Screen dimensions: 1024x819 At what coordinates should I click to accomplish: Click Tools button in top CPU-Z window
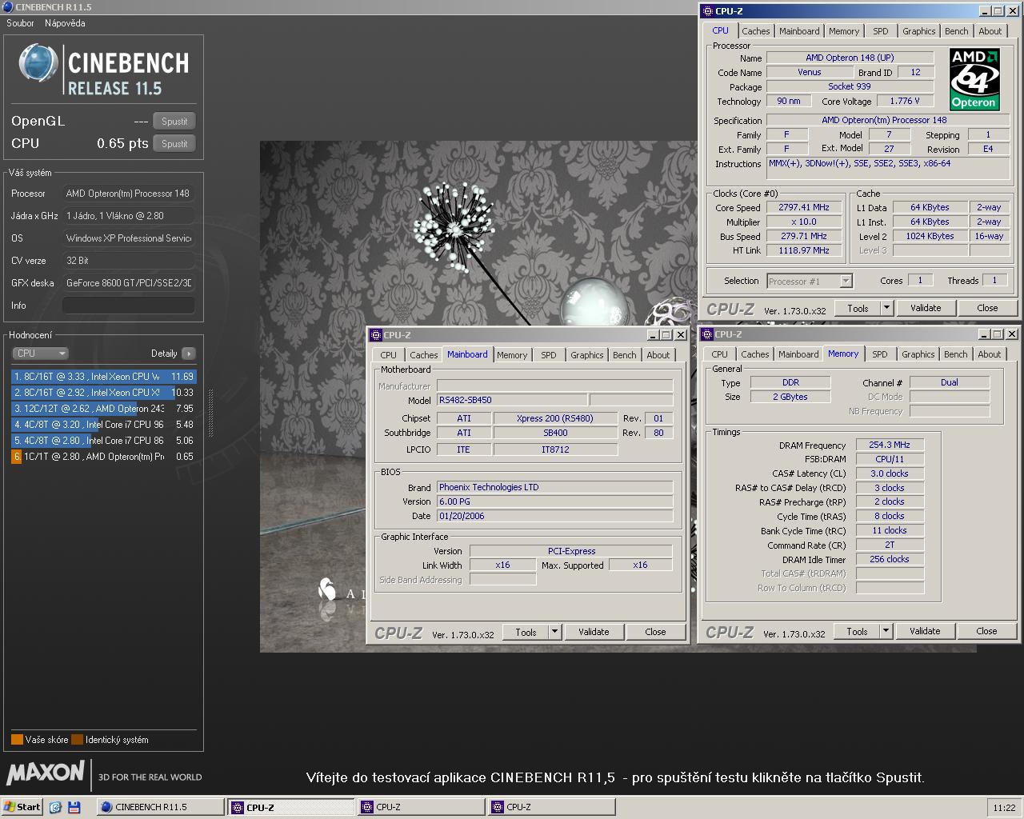point(858,308)
